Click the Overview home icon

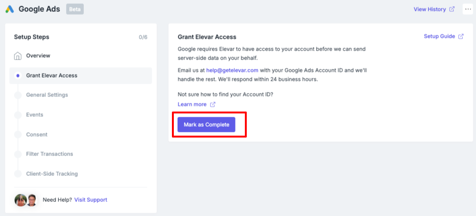[18, 56]
